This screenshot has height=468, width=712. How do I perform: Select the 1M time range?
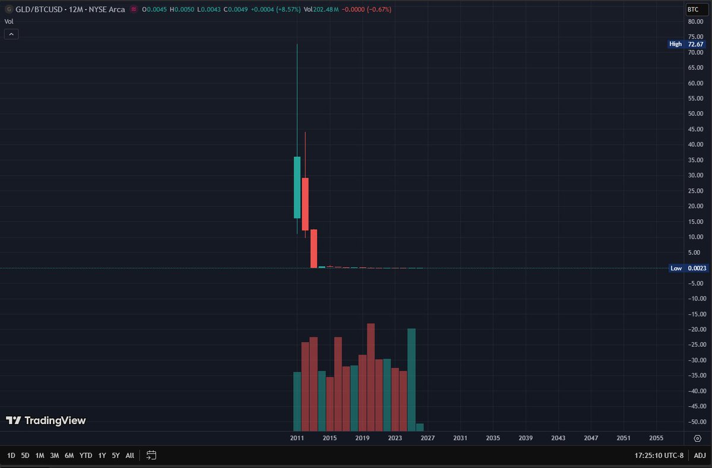click(x=40, y=456)
